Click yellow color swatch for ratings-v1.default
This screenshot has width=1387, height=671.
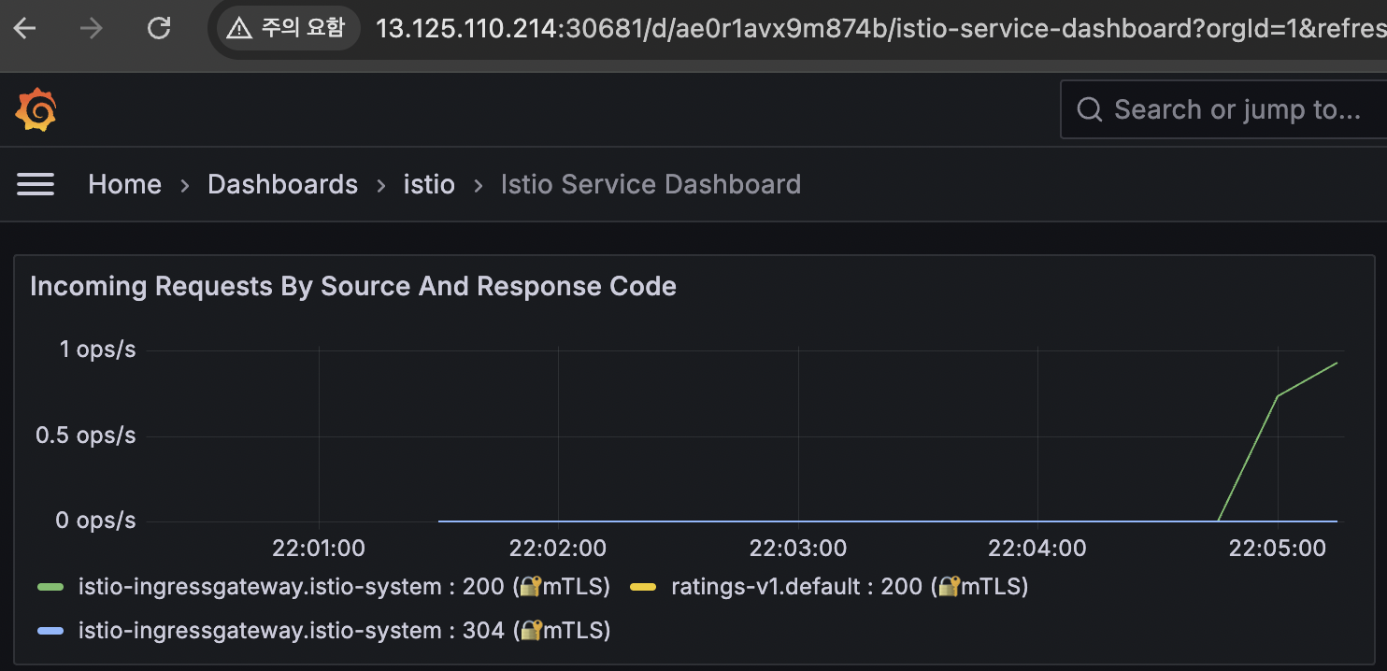643,588
